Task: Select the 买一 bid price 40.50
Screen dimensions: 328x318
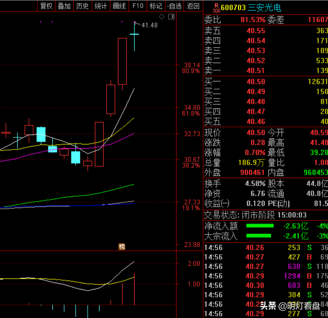Action: coord(255,81)
